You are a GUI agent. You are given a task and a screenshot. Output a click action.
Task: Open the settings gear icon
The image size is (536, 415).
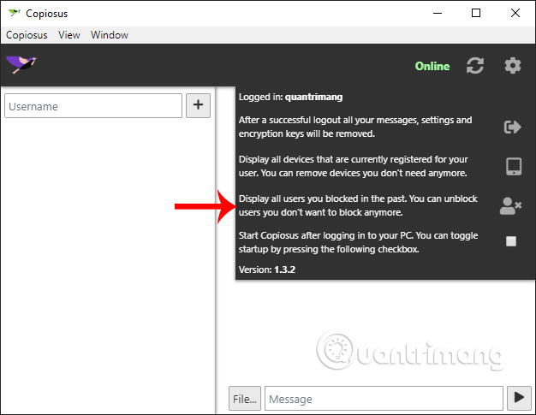[x=512, y=65]
